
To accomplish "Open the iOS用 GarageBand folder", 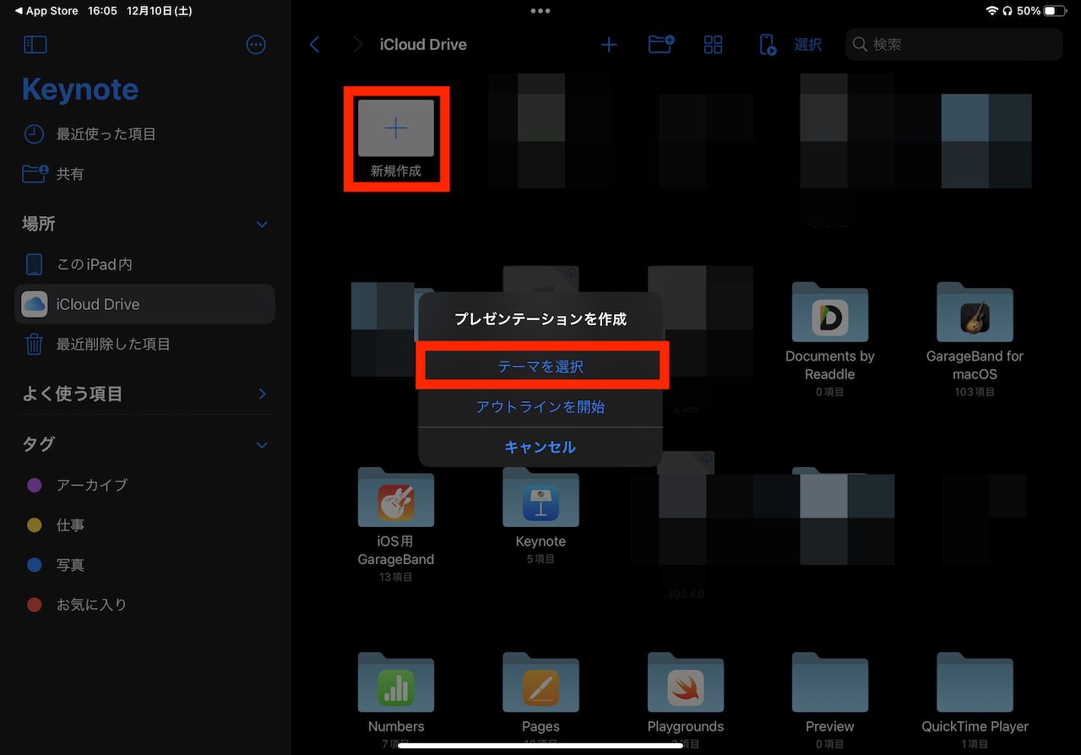I will [x=396, y=524].
